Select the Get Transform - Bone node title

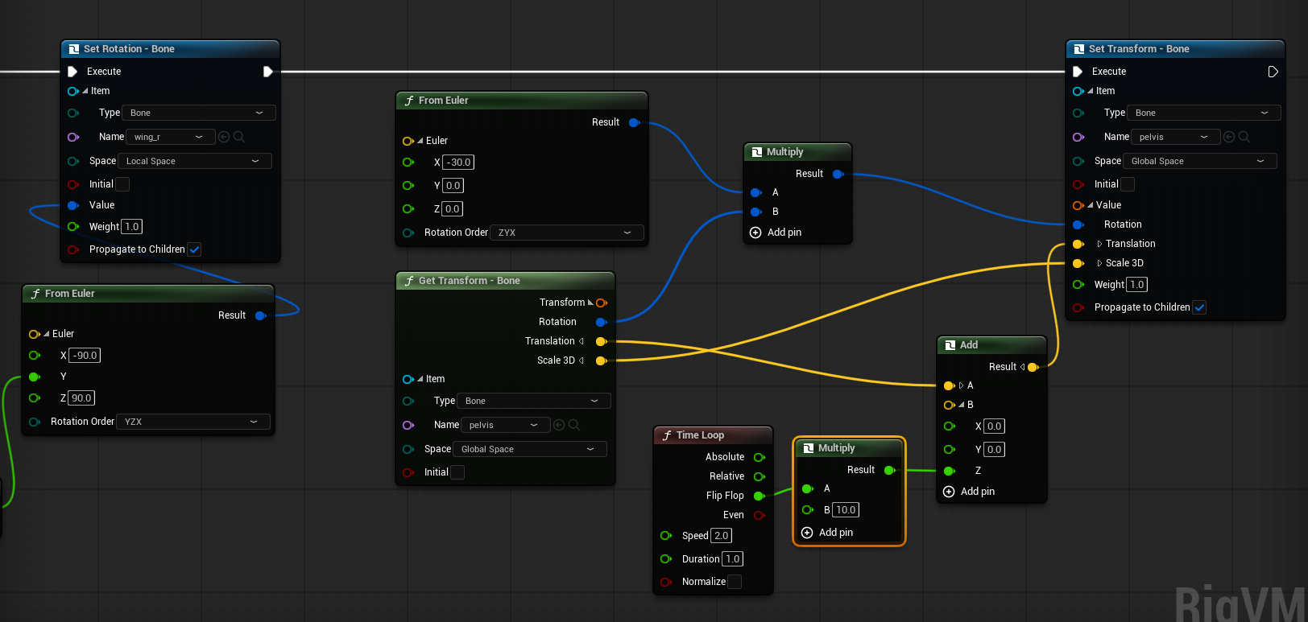pos(469,281)
